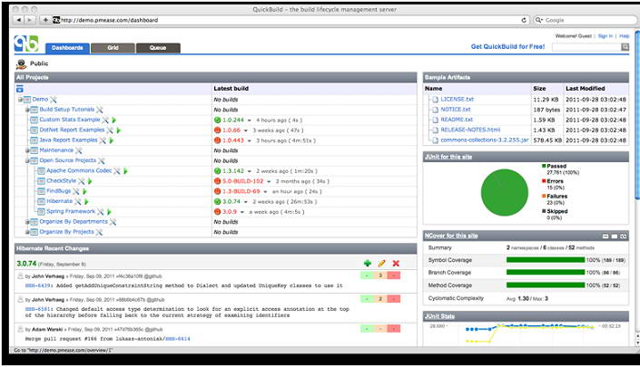Screen dimensions: 640x367
Task: Click the red minus vote on John Verhaeg HHH-6439 change
Action: click(394, 275)
